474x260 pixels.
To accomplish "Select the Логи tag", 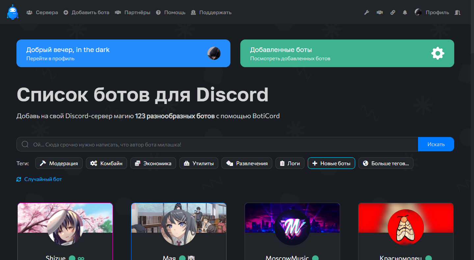I will (290, 163).
